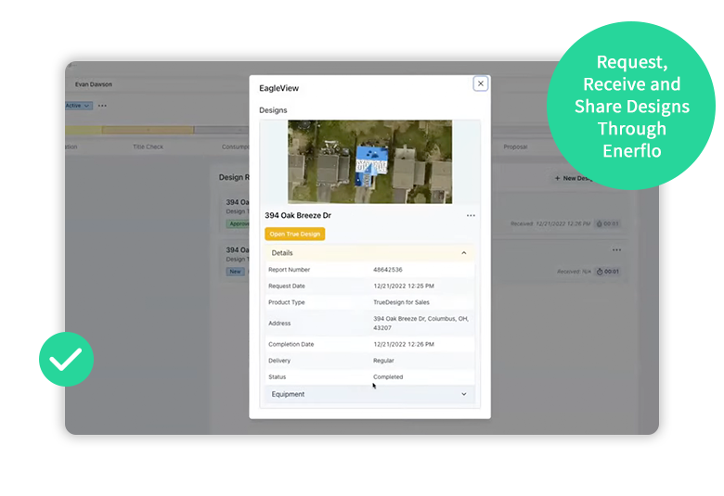The image size is (724, 496).
Task: Open True Design for 394 Oak Breeze Dr
Action: point(294,234)
